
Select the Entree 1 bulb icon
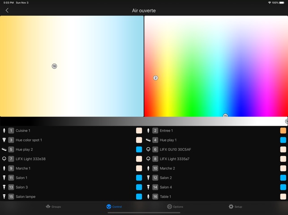(148, 130)
